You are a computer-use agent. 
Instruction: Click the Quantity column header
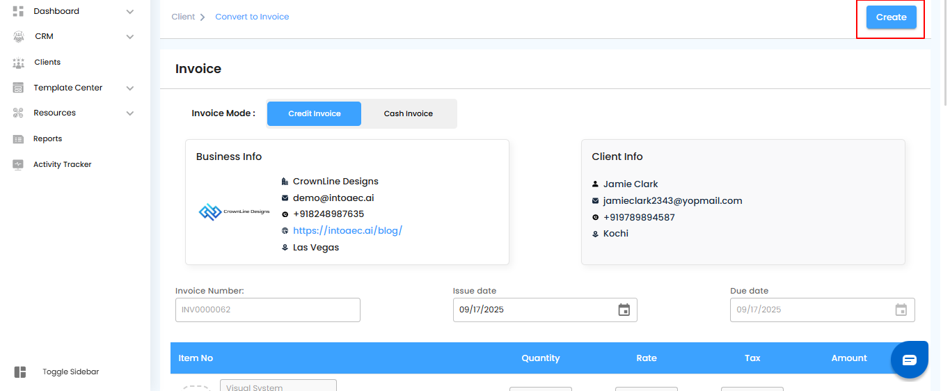click(541, 358)
